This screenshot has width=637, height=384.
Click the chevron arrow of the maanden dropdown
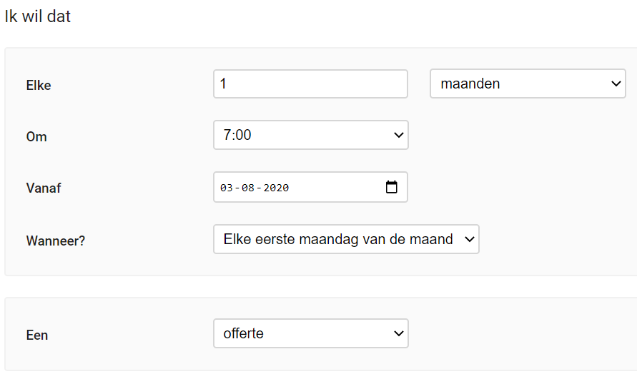point(616,84)
